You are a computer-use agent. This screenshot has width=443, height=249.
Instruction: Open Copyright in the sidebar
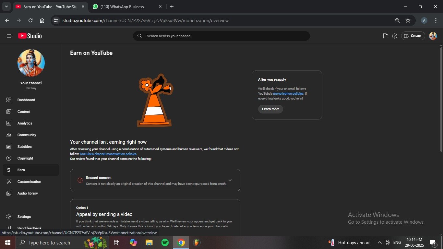[x=31, y=158]
